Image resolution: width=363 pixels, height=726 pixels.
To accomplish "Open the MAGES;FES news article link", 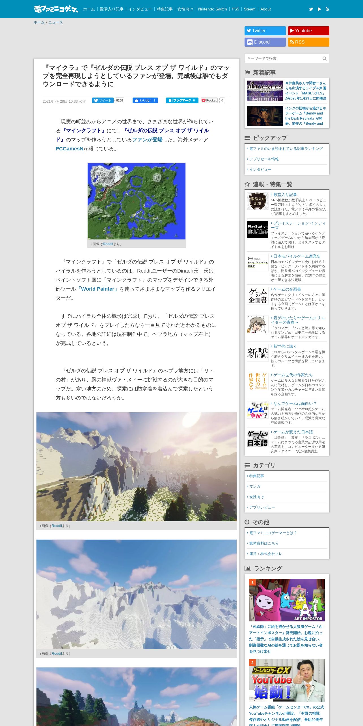I will 306,91.
